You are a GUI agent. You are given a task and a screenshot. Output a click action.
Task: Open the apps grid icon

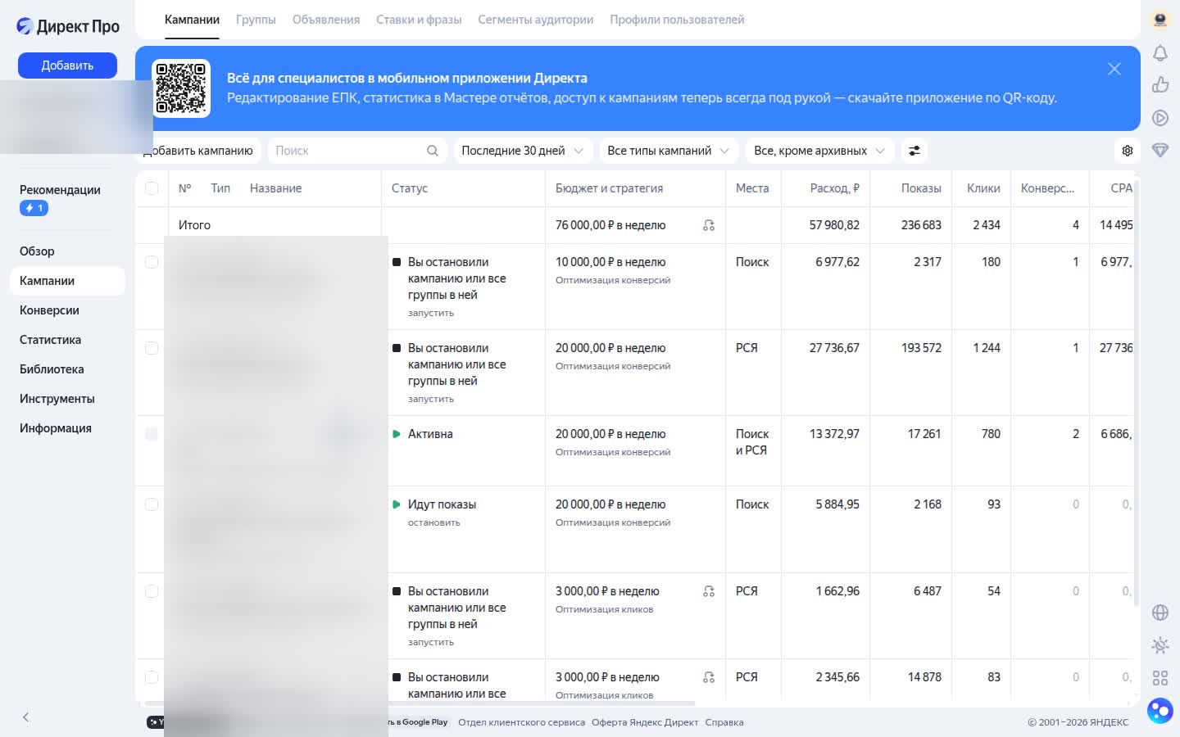(x=1160, y=678)
